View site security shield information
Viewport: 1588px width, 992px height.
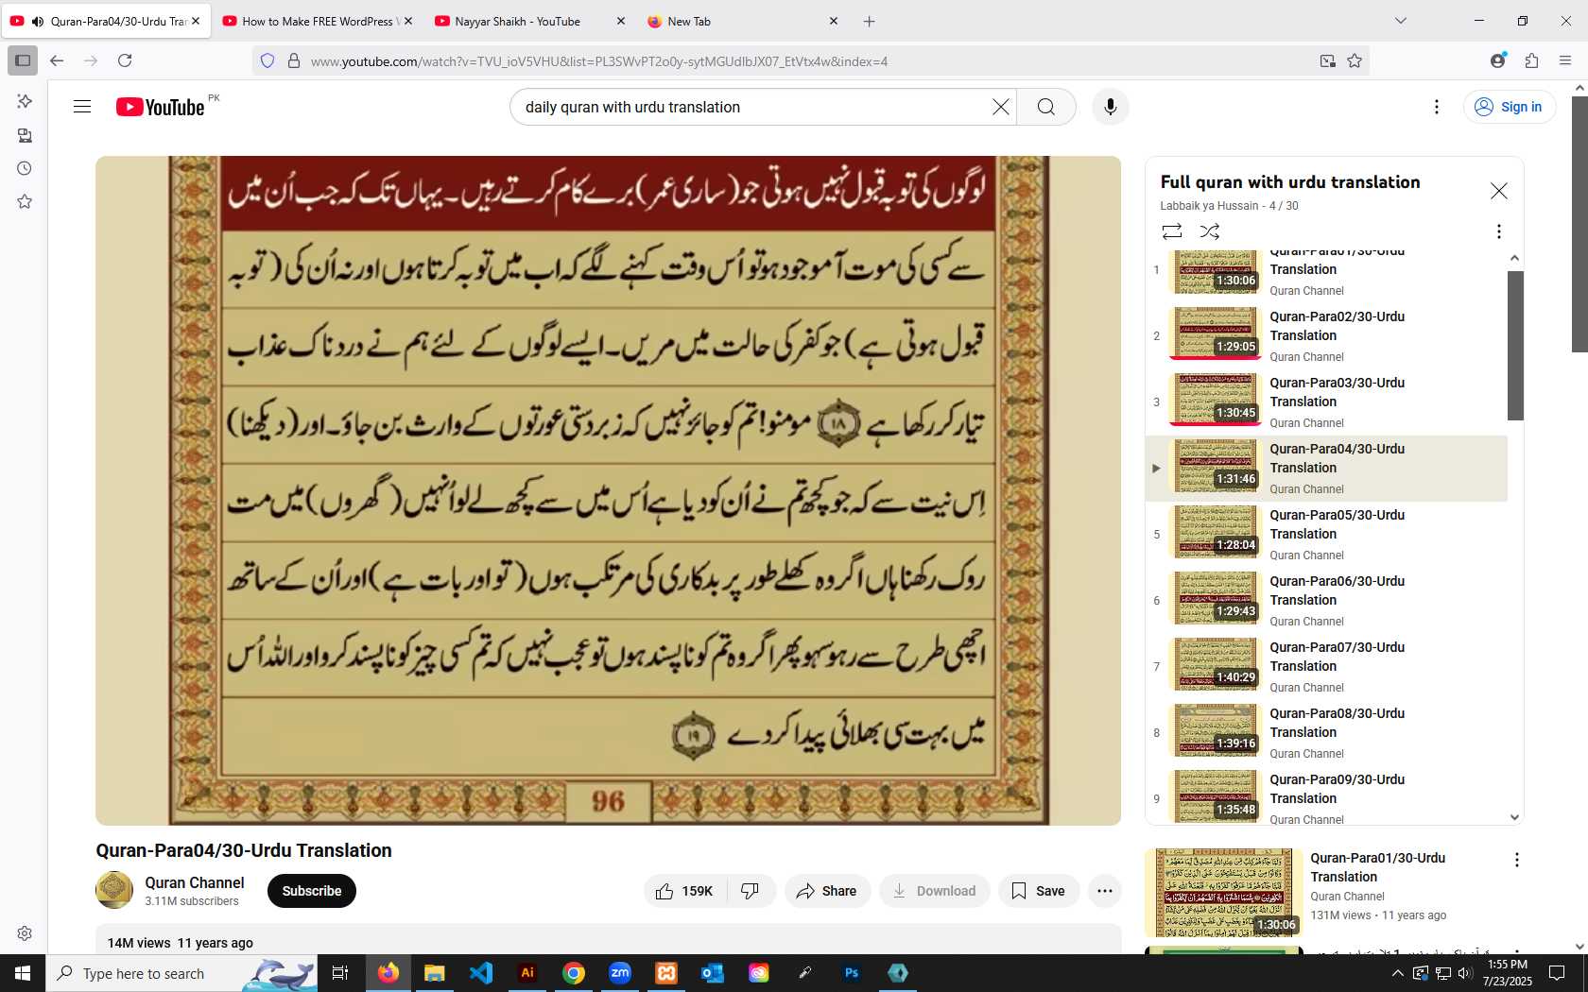click(268, 61)
